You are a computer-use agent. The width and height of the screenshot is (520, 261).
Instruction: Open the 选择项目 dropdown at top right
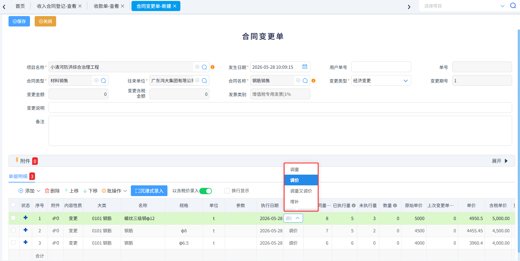tap(502, 6)
